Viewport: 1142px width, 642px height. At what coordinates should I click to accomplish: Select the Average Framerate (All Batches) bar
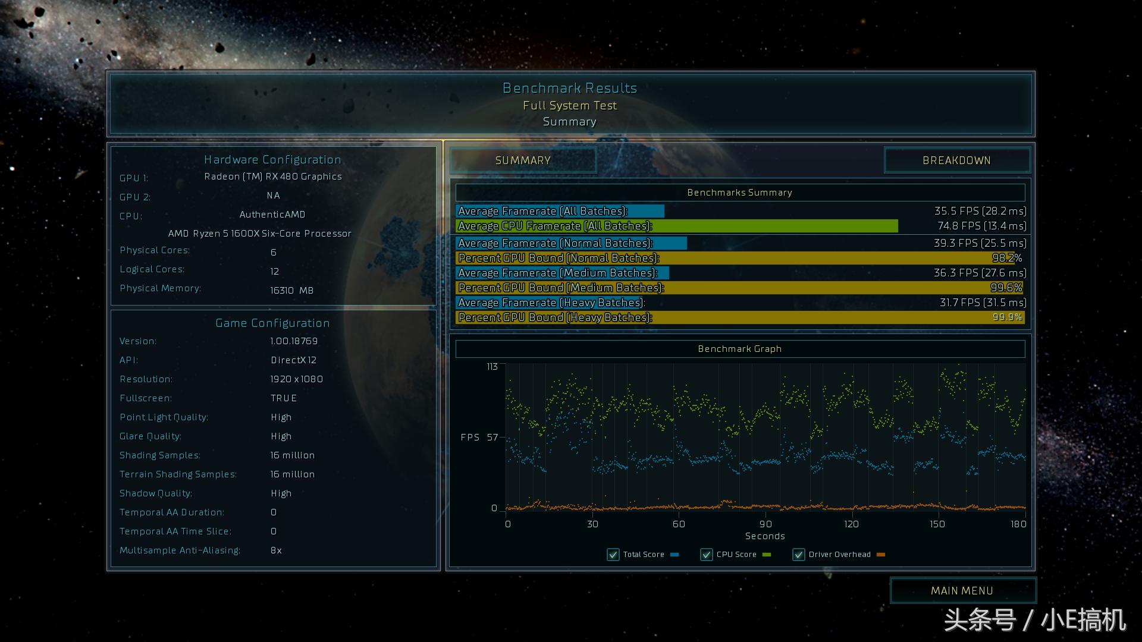pos(559,211)
